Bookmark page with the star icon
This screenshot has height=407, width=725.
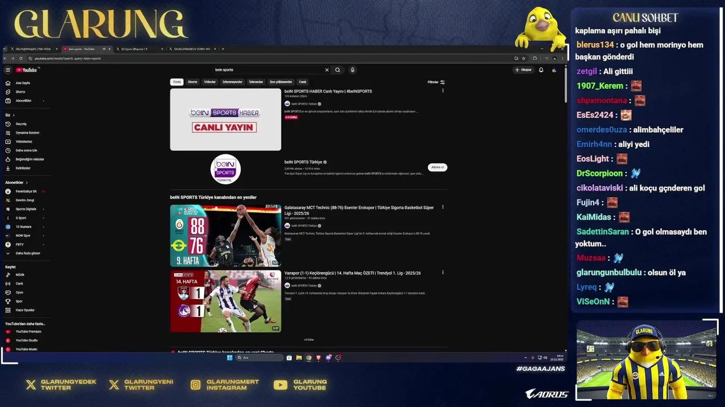[523, 58]
